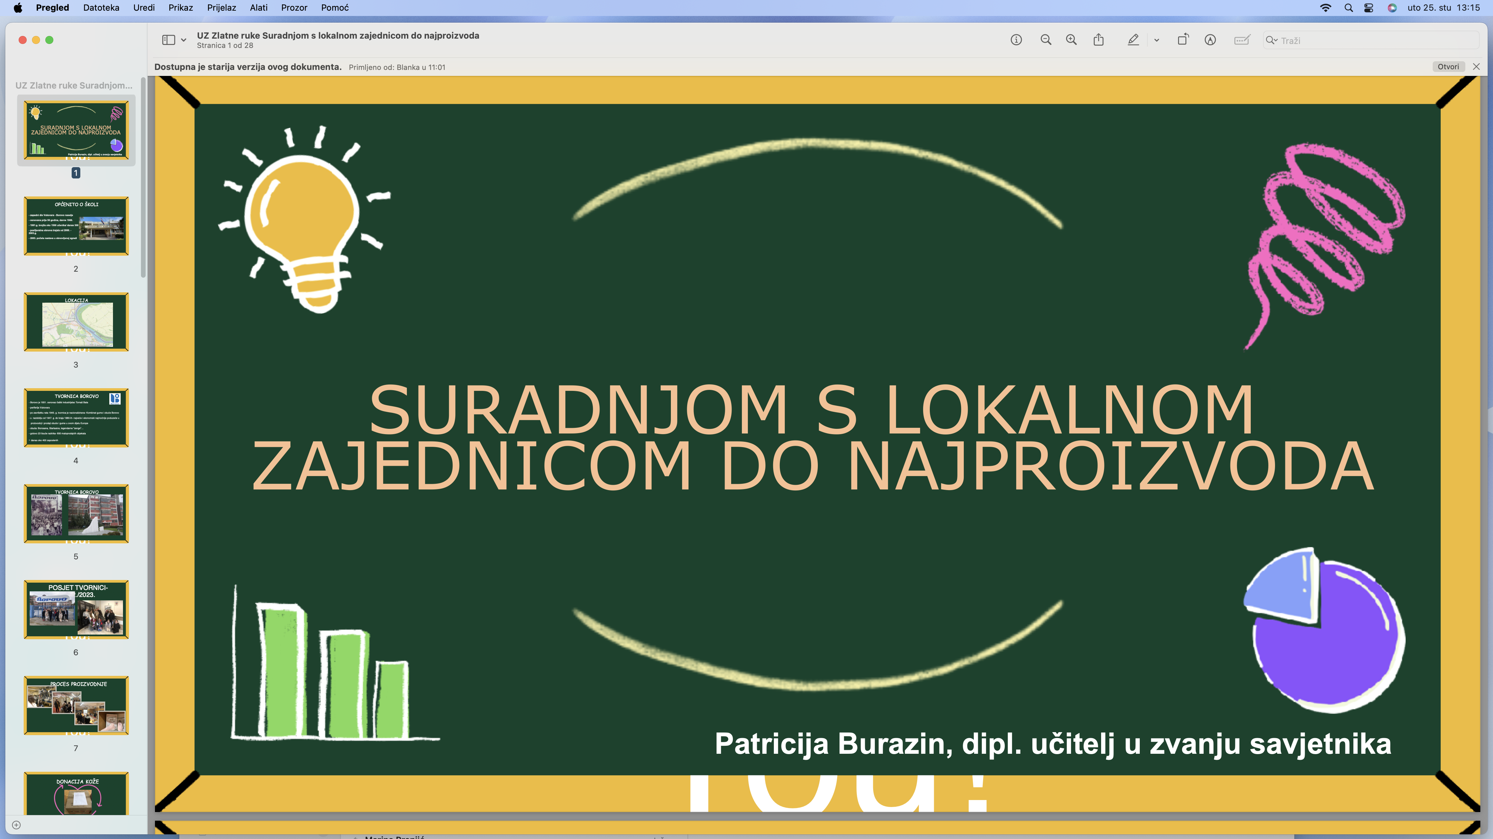
Task: Show the Markup toolbar
Action: click(1210, 40)
